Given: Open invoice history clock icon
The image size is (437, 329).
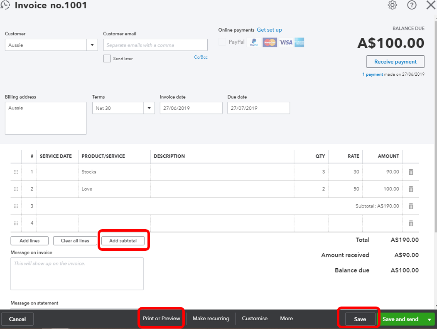Looking at the screenshot, I should click(6, 5).
